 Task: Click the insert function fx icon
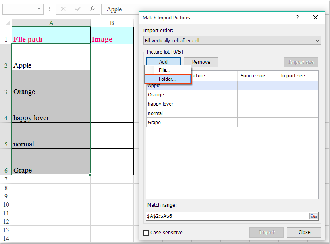point(92,9)
